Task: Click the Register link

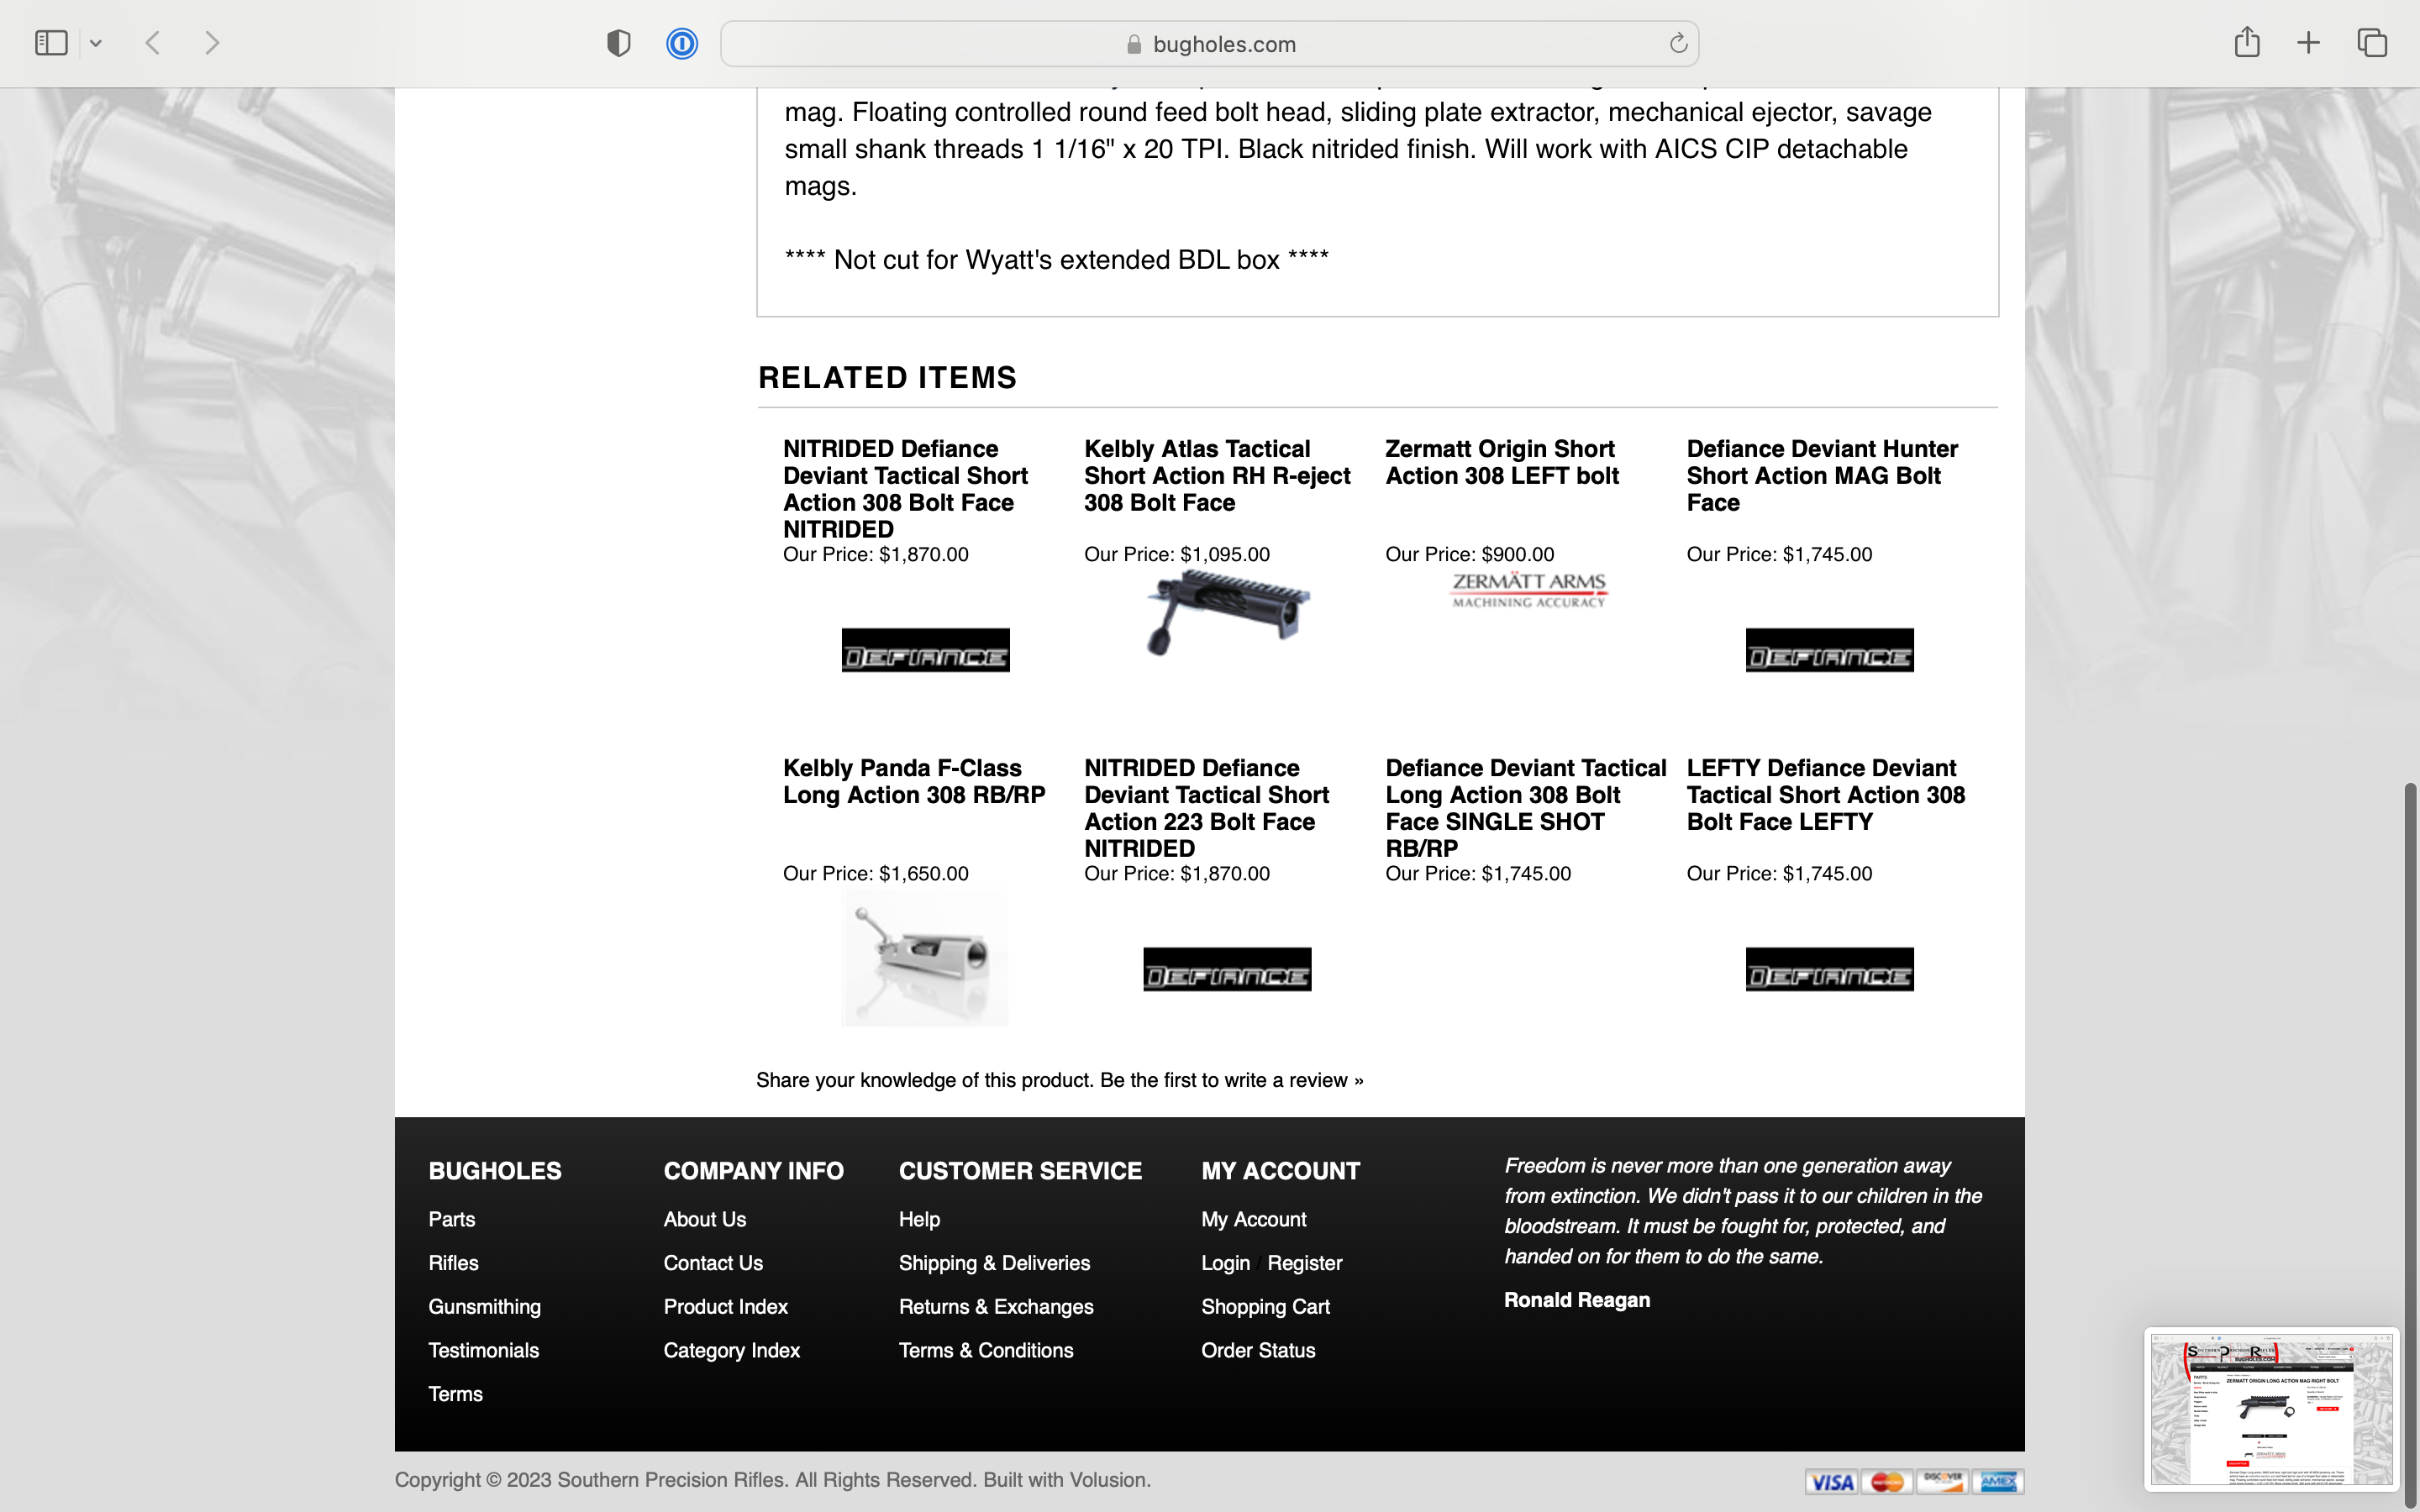Action: pyautogui.click(x=1304, y=1263)
